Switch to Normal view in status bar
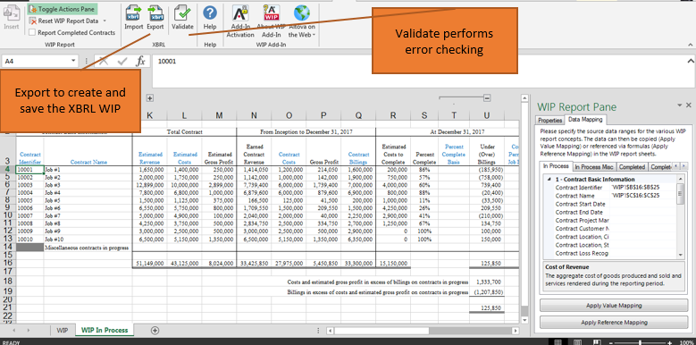The image size is (696, 345). coord(558,342)
